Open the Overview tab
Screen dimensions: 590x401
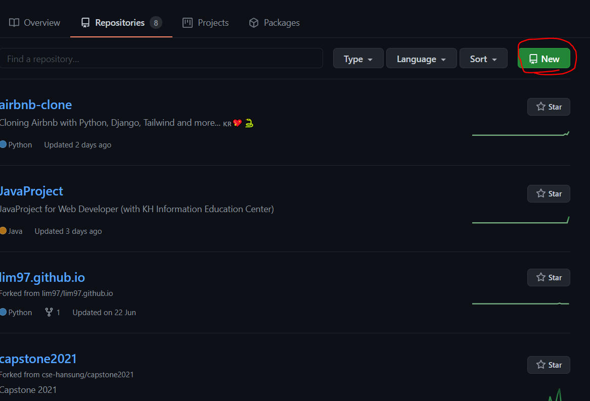(x=34, y=23)
